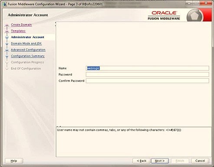Screen dimensions: 214x167
Task: Click the user name restriction message text
Action: [119, 130]
